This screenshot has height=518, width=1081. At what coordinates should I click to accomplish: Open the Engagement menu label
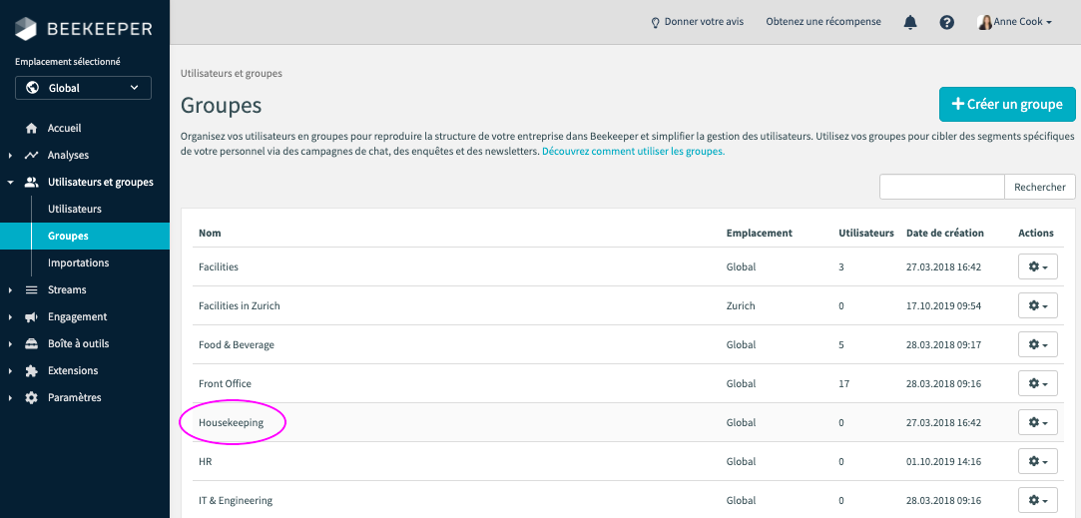coord(77,316)
